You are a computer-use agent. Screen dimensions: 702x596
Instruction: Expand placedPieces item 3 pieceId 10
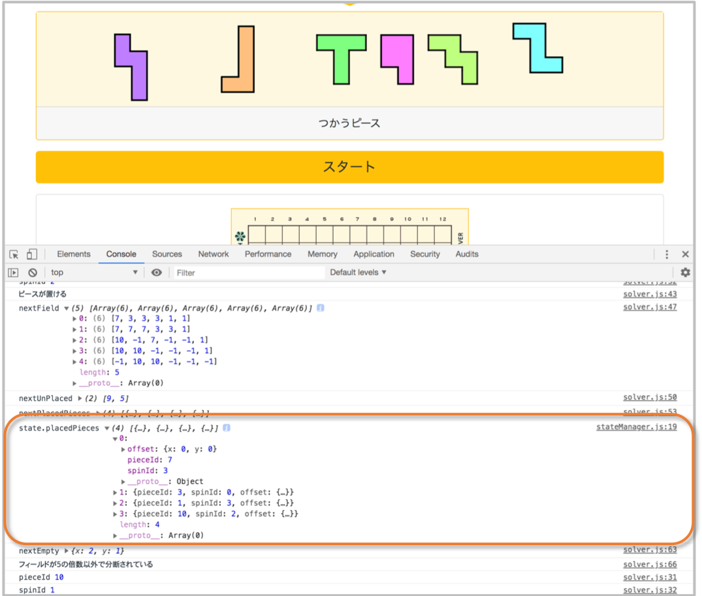115,514
